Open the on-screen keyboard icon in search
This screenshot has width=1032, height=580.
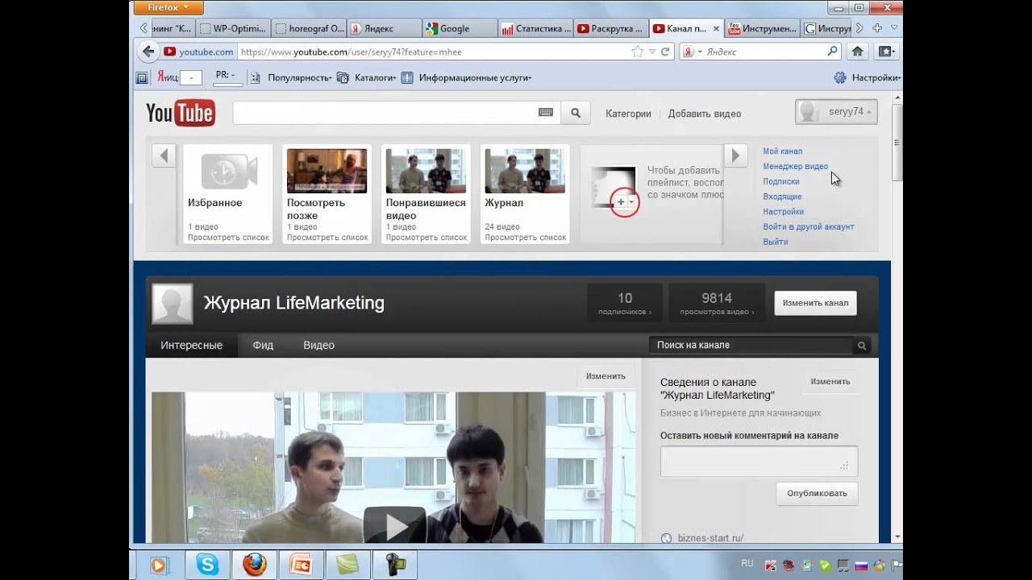(546, 113)
